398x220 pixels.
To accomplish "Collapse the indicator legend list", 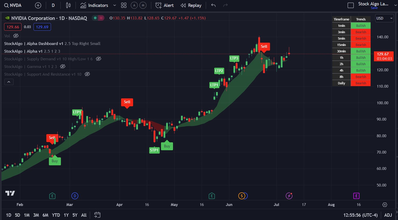I will point(9,82).
